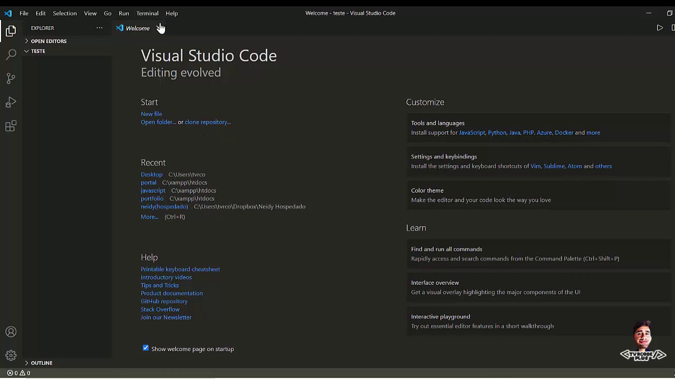Image resolution: width=675 pixels, height=379 pixels.
Task: Open the Accounts icon in activity bar
Action: [x=11, y=332]
